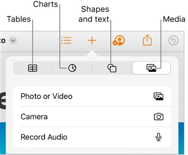Tap the camera icon in Camera row
This screenshot has height=155, width=188.
[x=159, y=117]
